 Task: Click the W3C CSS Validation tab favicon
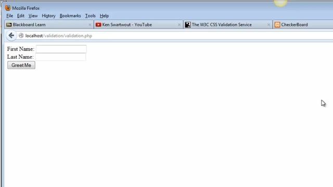pyautogui.click(x=188, y=25)
